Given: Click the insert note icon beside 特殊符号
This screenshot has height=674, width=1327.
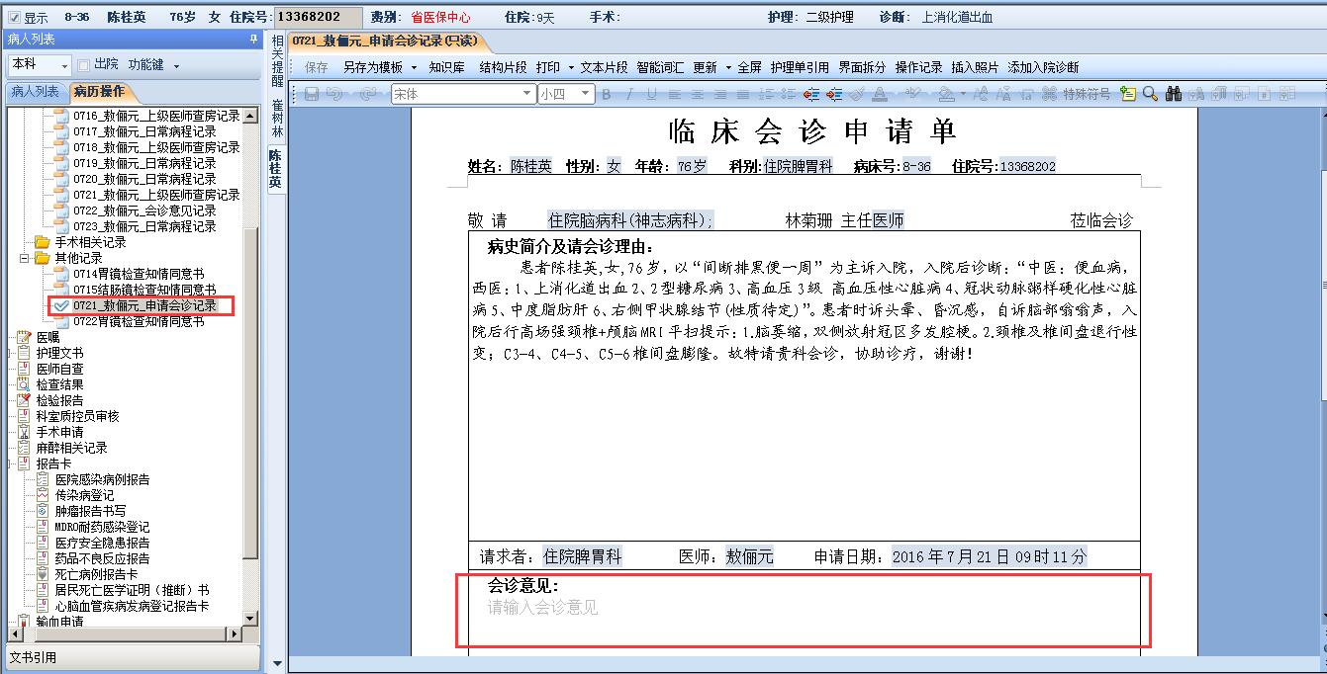Looking at the screenshot, I should 1128,94.
